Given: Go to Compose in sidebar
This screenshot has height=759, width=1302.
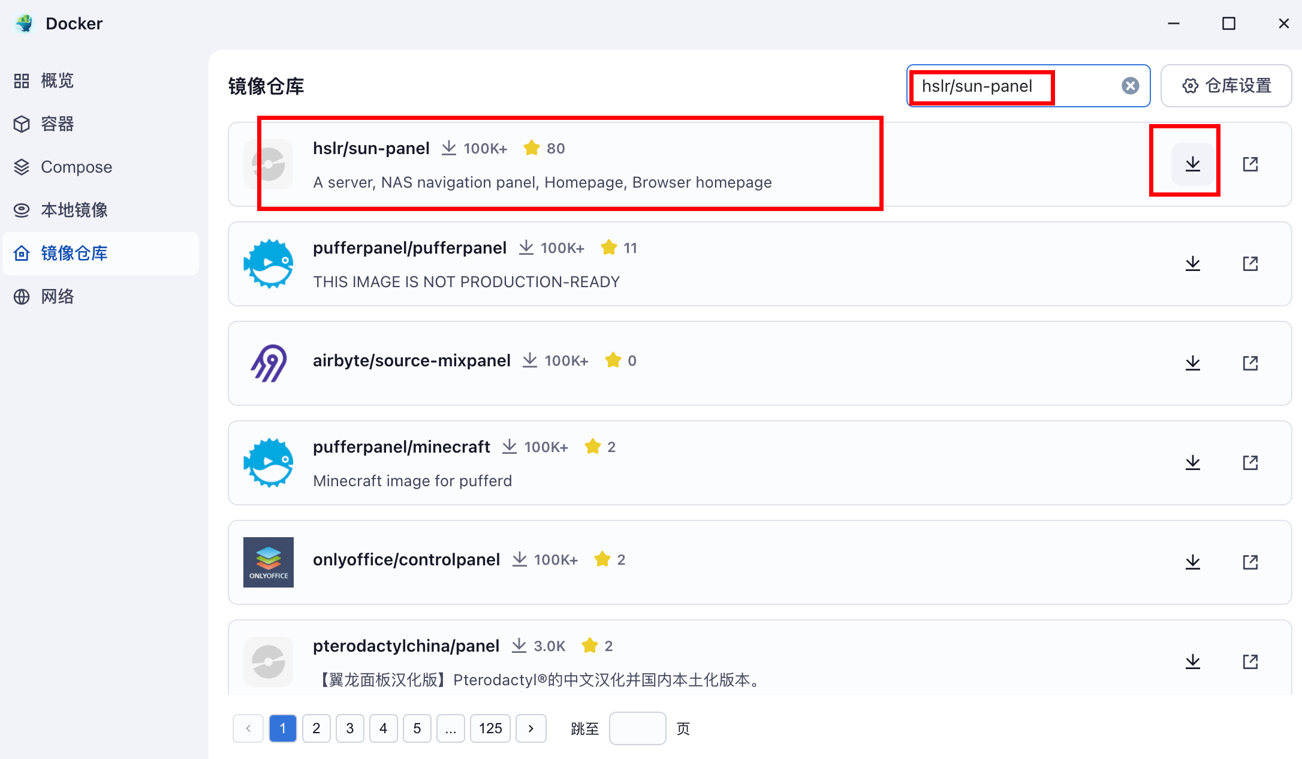Looking at the screenshot, I should [x=76, y=167].
